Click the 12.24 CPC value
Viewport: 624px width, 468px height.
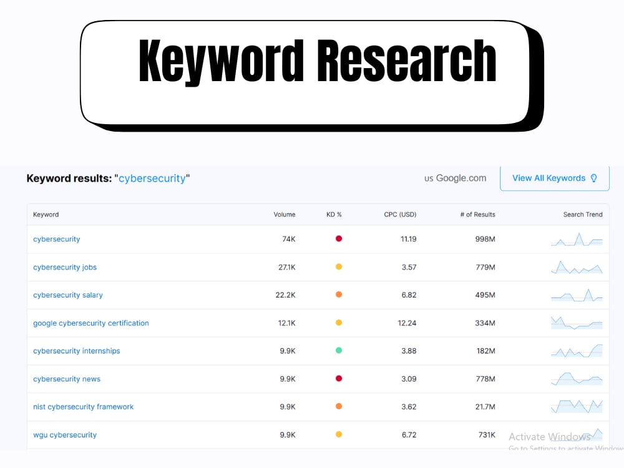(407, 323)
